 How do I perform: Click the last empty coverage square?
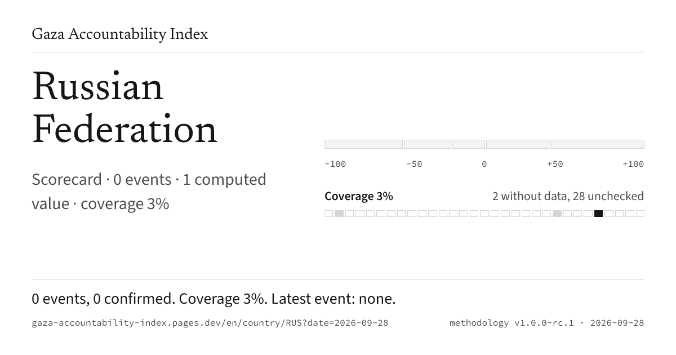(640, 214)
